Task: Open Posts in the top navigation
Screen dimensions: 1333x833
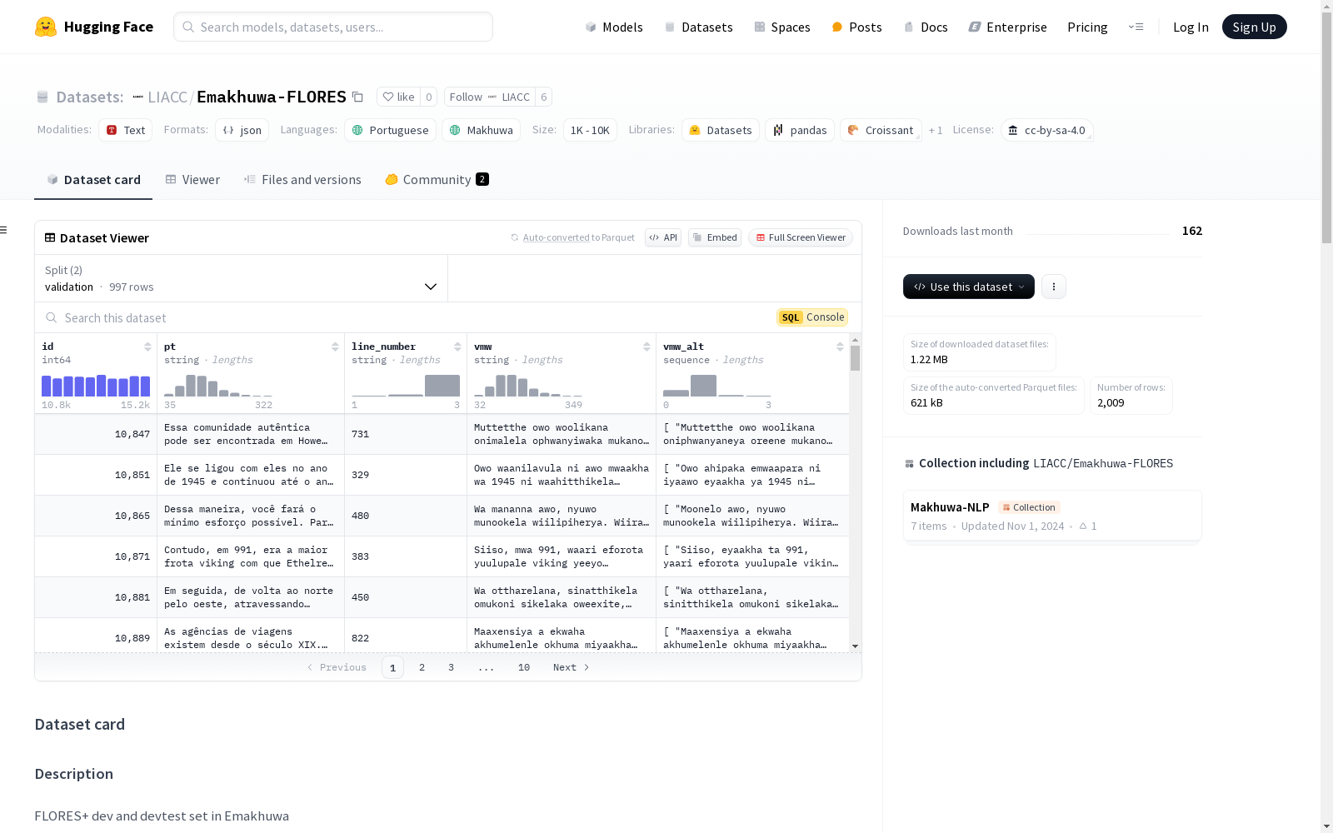Action: (856, 27)
